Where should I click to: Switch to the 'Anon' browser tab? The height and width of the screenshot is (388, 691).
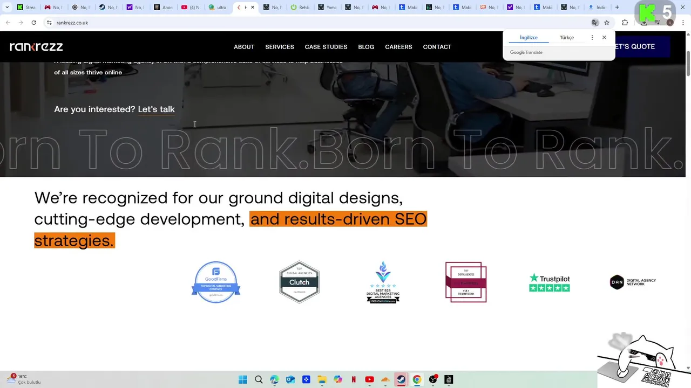point(164,8)
